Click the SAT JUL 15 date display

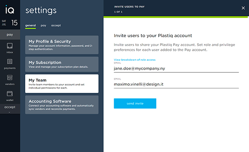10,23
